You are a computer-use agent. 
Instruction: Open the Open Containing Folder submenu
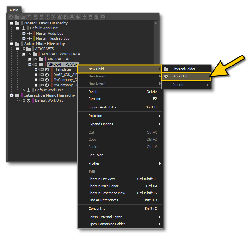point(120,224)
